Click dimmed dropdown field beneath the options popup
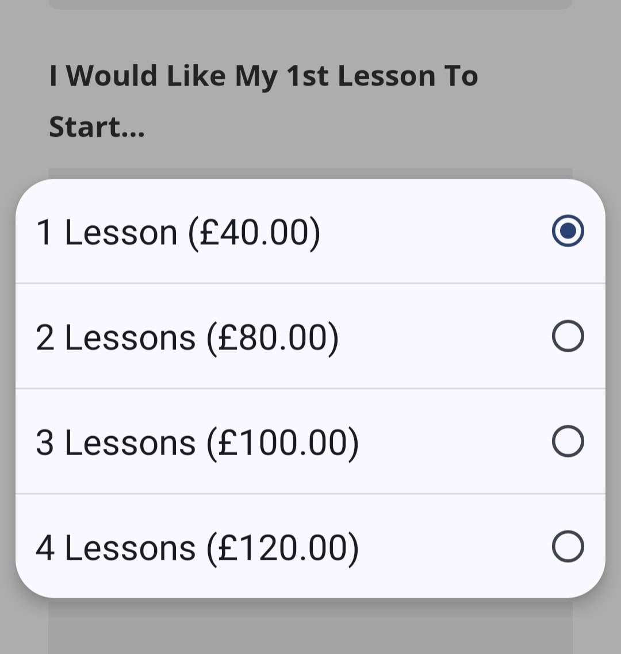The width and height of the screenshot is (621, 654). pyautogui.click(x=310, y=626)
